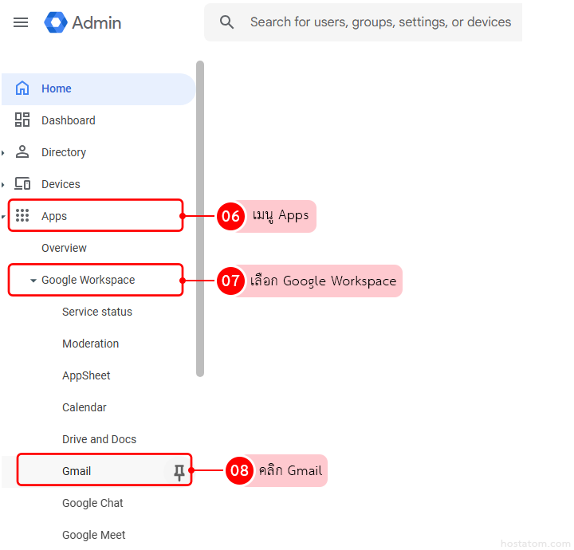Select AppSheet in the sidebar
The width and height of the screenshot is (574, 550).
(x=86, y=375)
